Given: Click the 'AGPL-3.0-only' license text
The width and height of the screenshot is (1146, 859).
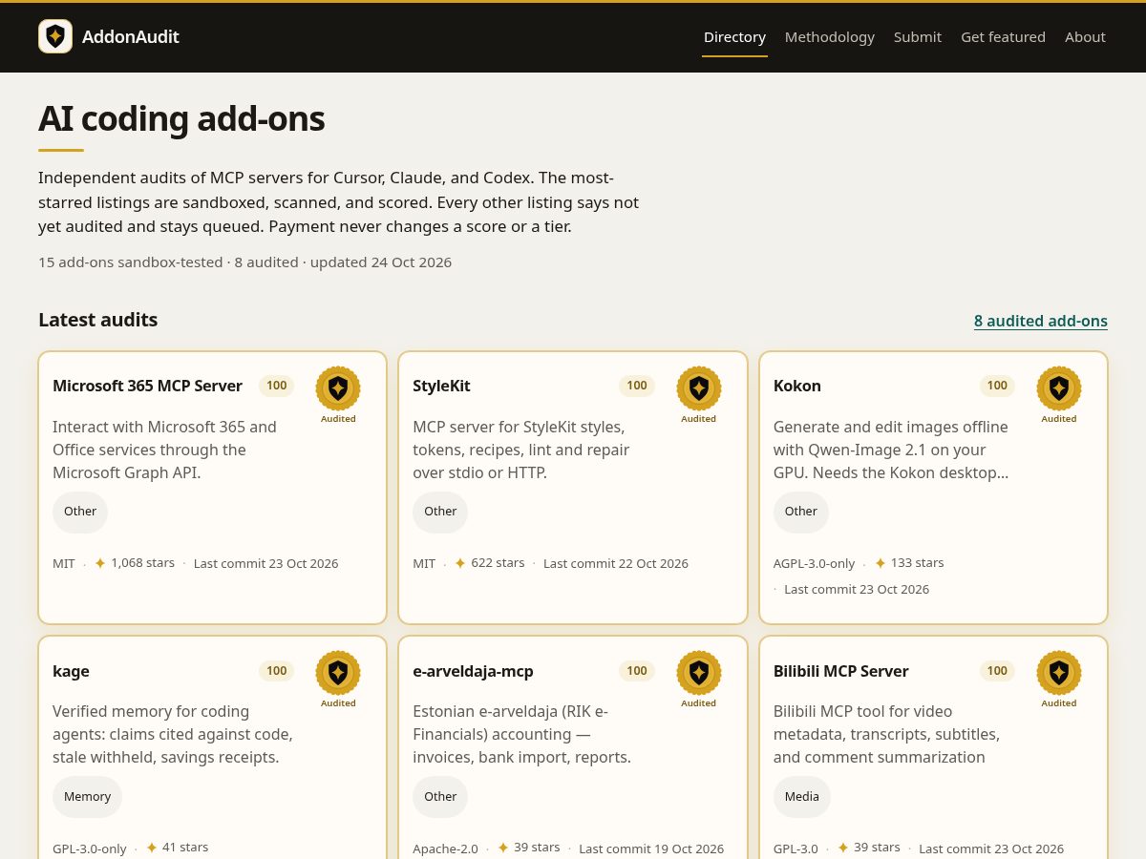Looking at the screenshot, I should [814, 563].
